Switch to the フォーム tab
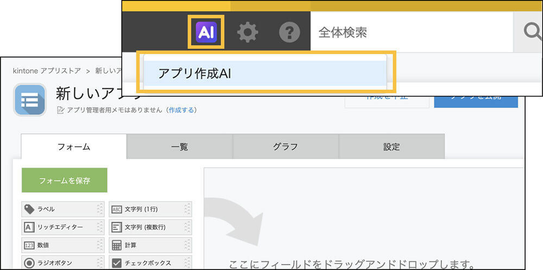 pyautogui.click(x=74, y=146)
